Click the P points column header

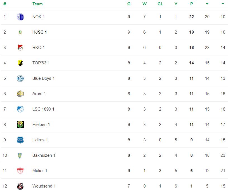pyautogui.click(x=191, y=4)
